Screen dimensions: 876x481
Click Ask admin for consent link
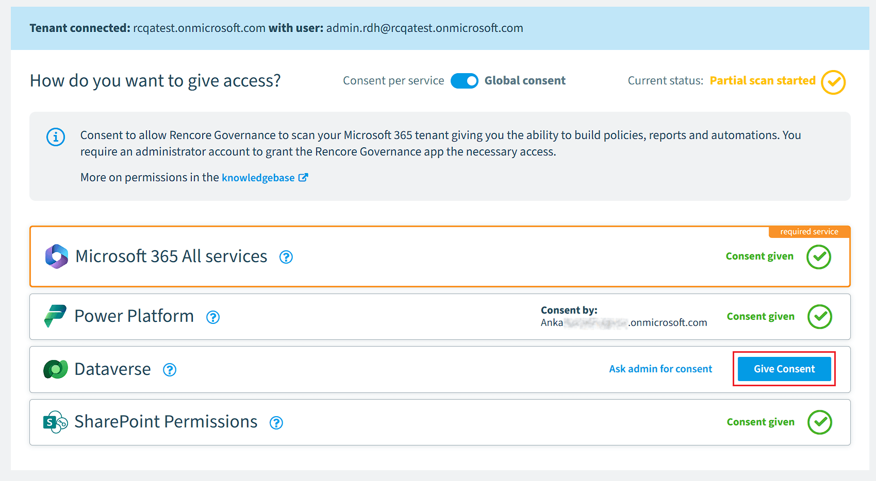(x=660, y=369)
